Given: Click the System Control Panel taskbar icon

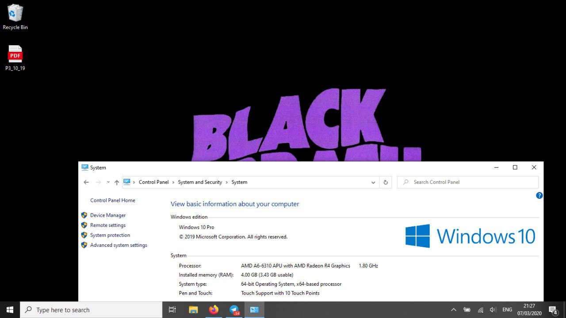Looking at the screenshot, I should pyautogui.click(x=254, y=310).
